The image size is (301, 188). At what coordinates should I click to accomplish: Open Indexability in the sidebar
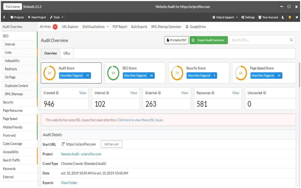pos(19,61)
